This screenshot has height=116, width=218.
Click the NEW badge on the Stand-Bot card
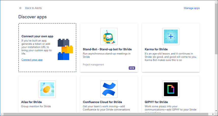132,68
